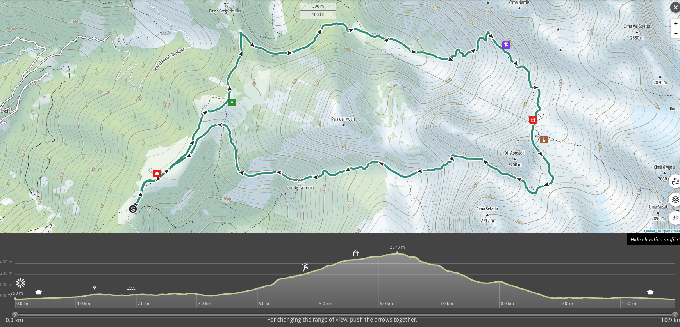Click the water waves icon in elevation profile

131,289
